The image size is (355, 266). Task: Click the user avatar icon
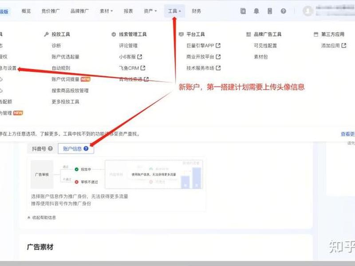308,11
